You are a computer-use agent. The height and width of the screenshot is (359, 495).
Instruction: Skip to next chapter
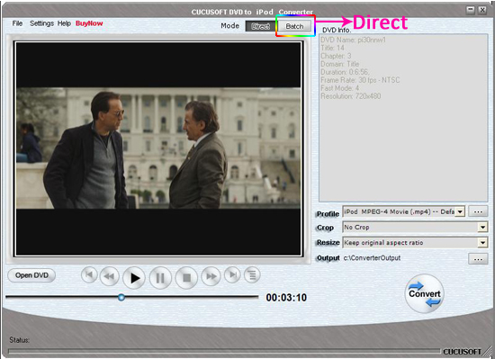coord(232,274)
